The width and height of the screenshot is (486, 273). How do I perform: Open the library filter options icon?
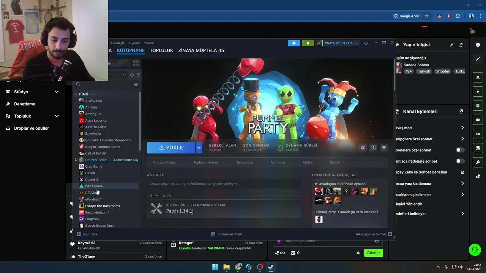(136, 84)
